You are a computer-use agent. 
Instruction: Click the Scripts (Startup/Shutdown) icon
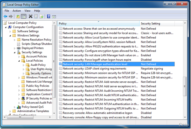19,44
